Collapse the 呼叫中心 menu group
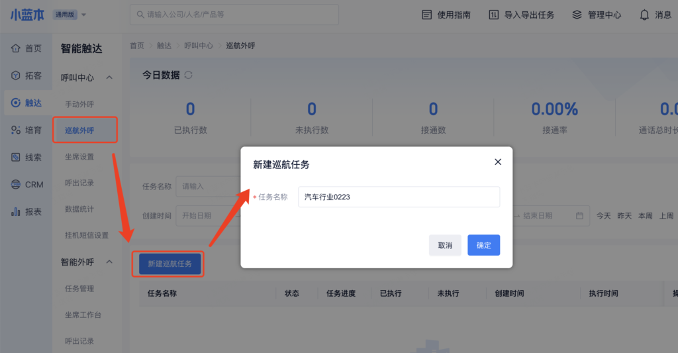This screenshot has height=353, width=678. [109, 77]
